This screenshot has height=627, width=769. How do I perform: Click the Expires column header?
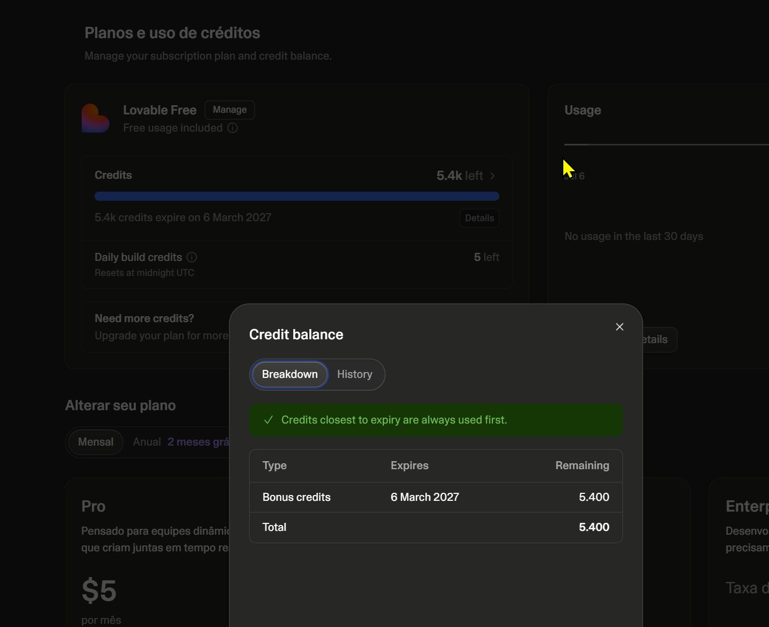pos(410,465)
